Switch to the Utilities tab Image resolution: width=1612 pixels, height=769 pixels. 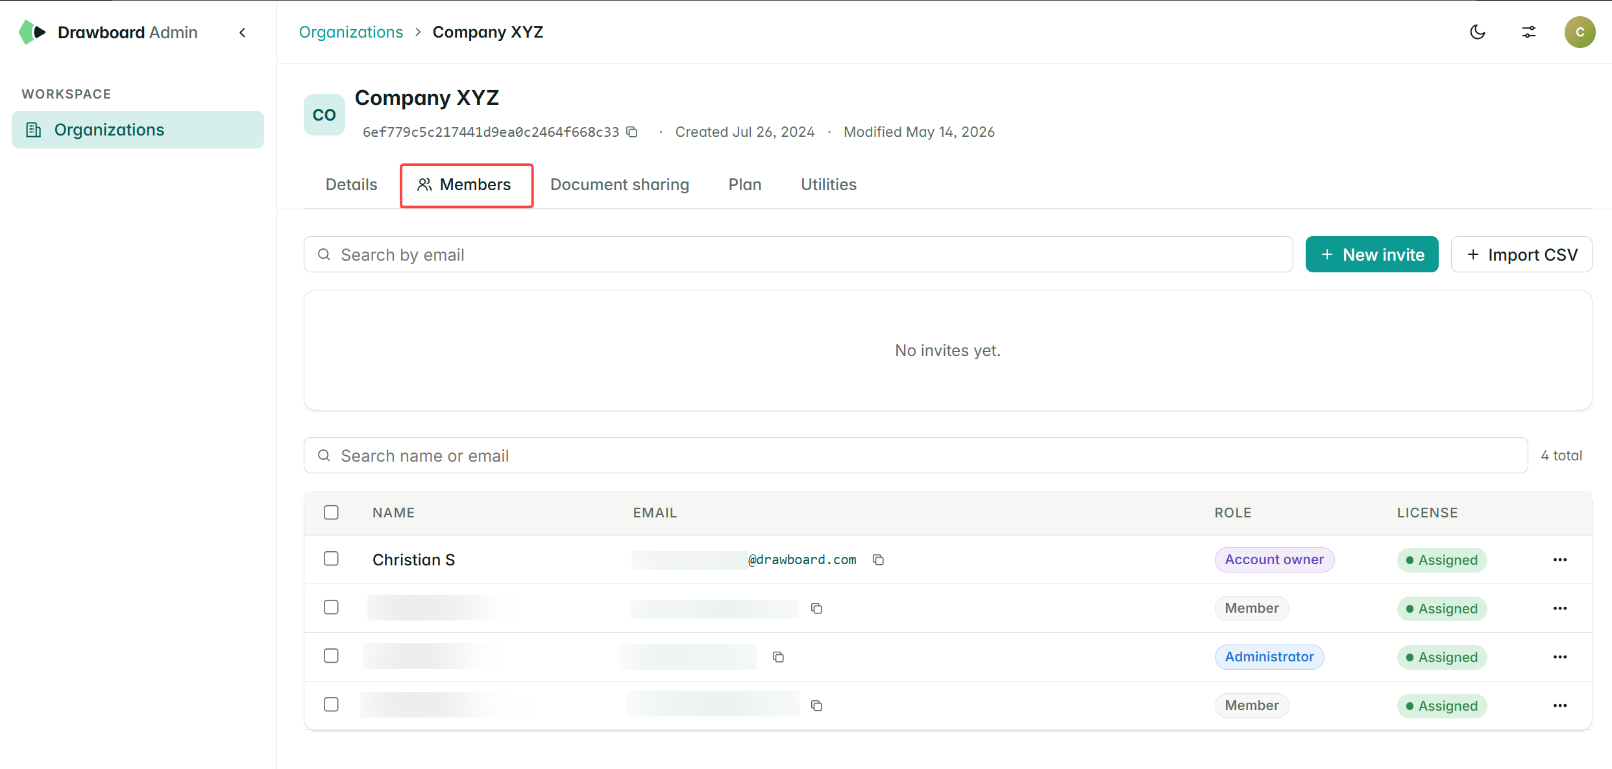829,184
